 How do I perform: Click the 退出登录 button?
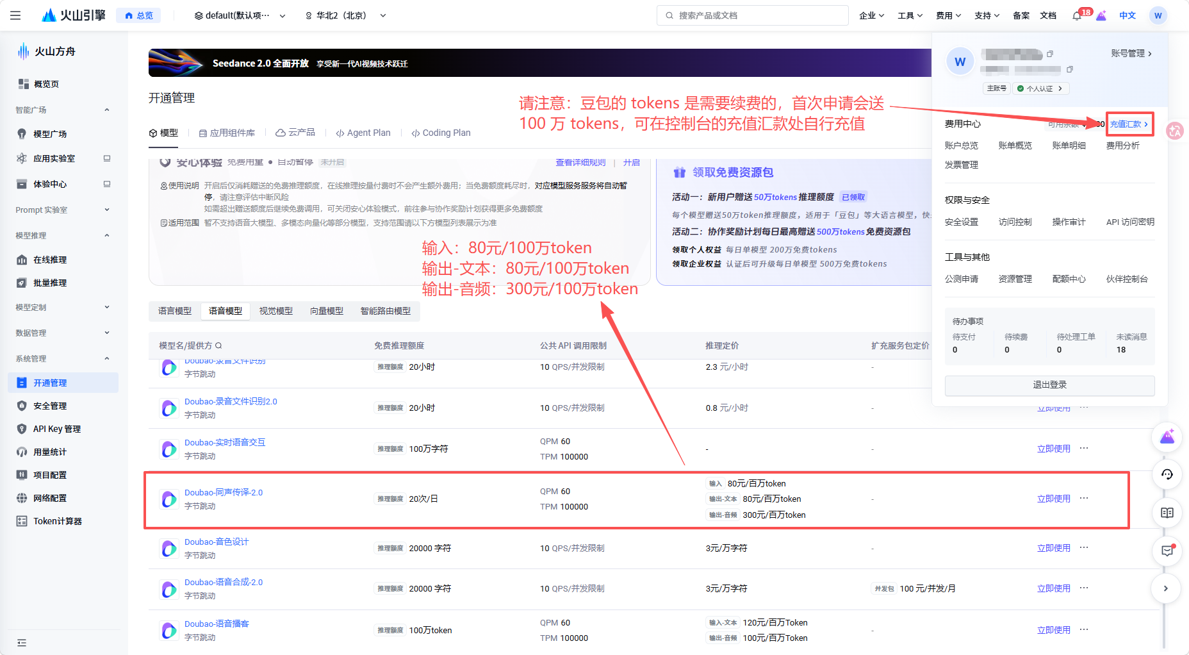[x=1049, y=385]
